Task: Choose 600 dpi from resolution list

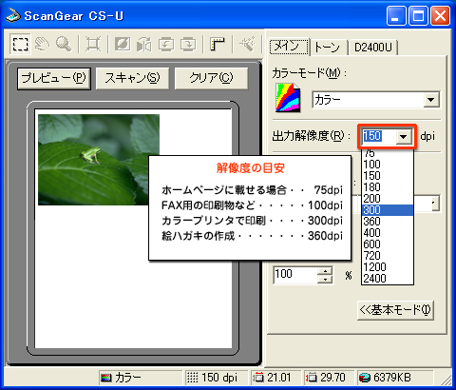Action: click(x=388, y=244)
